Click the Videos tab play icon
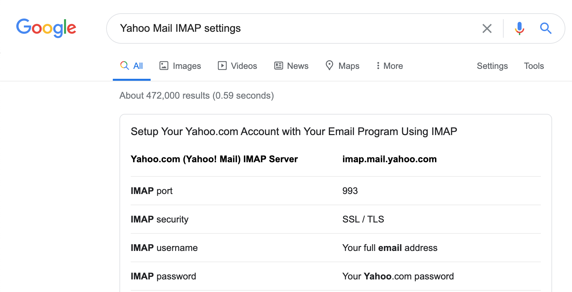 click(222, 66)
